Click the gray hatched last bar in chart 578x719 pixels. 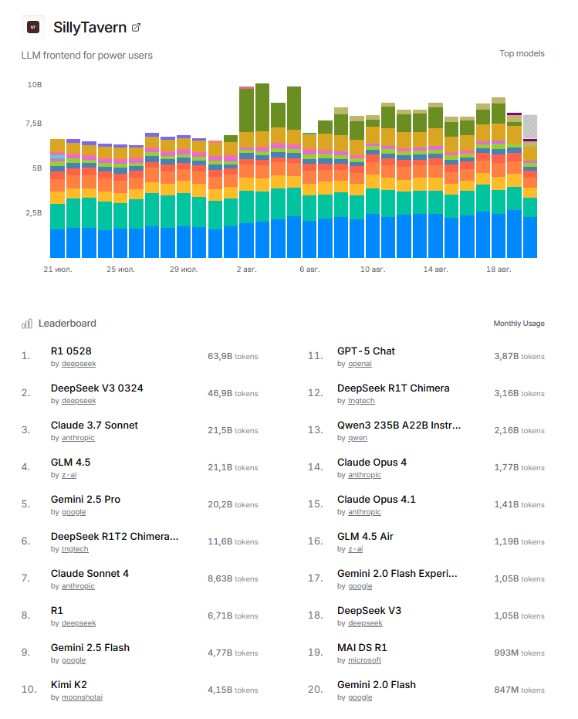coord(530,127)
